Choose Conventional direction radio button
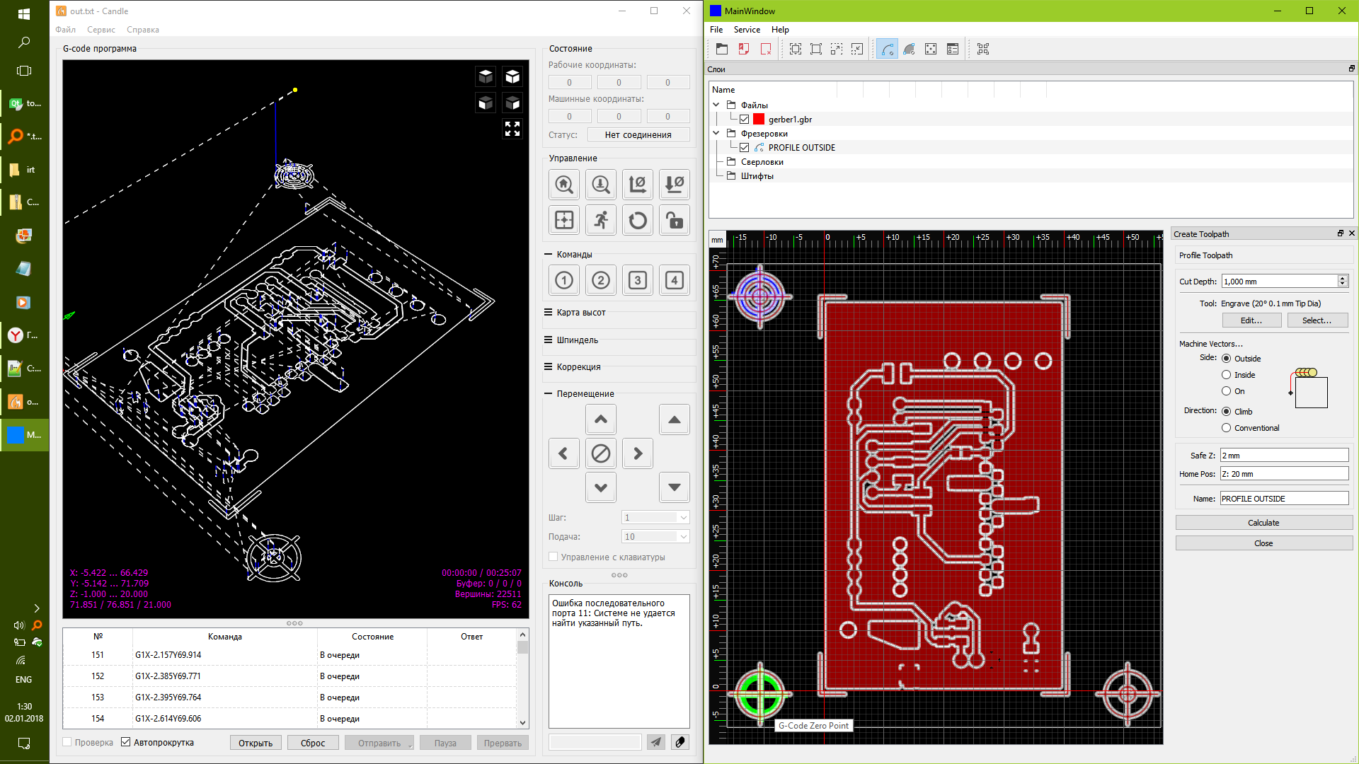1359x764 pixels. point(1226,428)
